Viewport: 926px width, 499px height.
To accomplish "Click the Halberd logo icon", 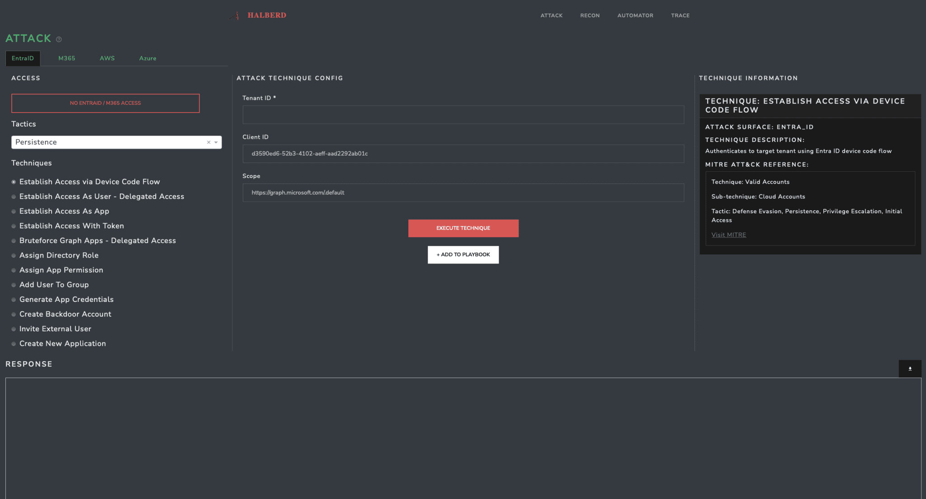I will click(235, 15).
